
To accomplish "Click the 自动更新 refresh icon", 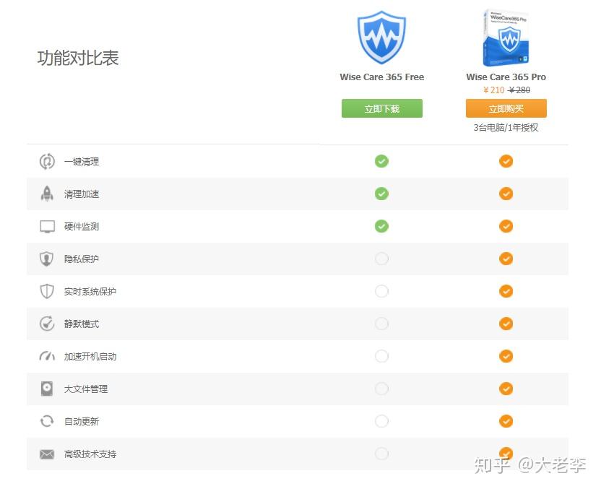I will (47, 421).
